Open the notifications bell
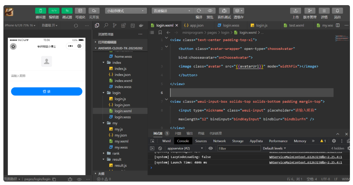353x185 pixels. [x=337, y=11]
